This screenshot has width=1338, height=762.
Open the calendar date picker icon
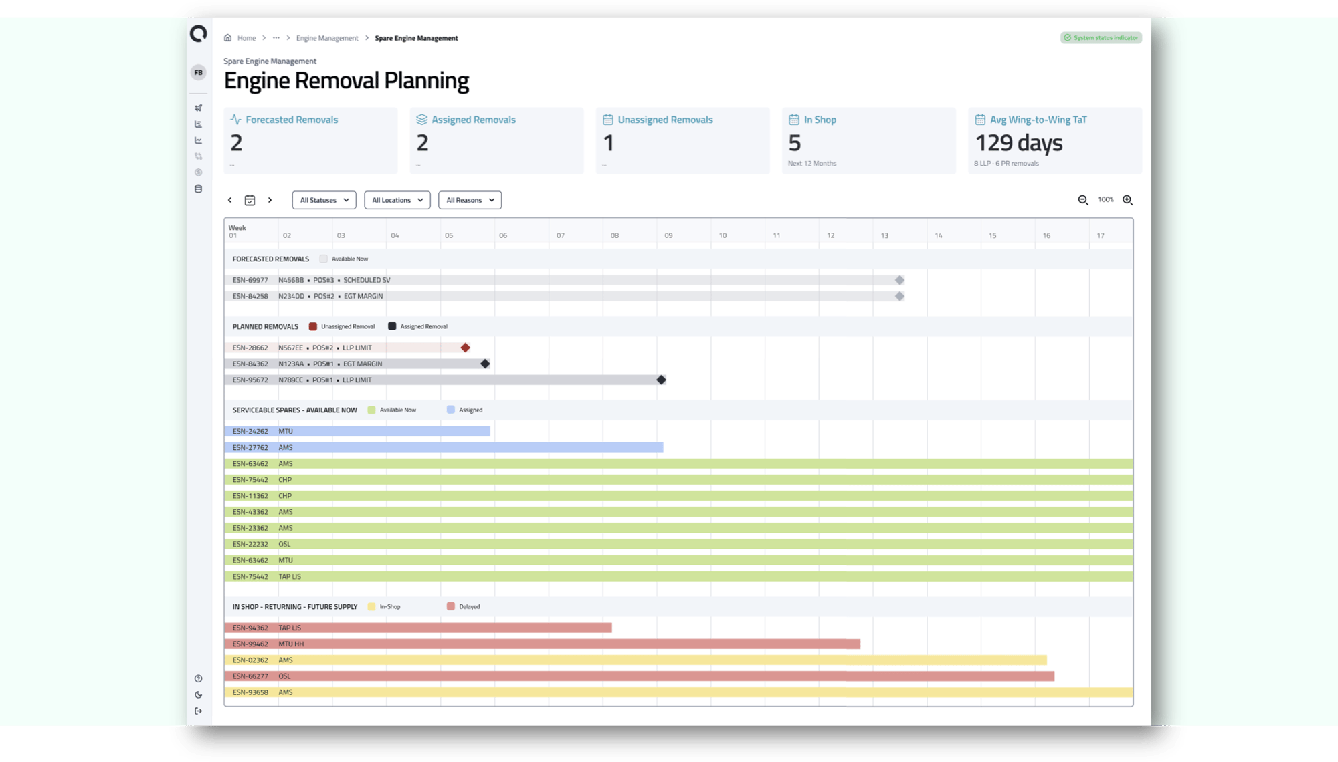click(250, 200)
